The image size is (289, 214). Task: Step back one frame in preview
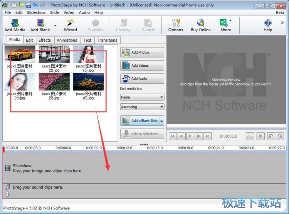[x=181, y=136]
